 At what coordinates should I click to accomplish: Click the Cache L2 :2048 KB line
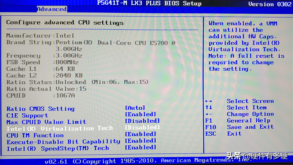click(44, 75)
